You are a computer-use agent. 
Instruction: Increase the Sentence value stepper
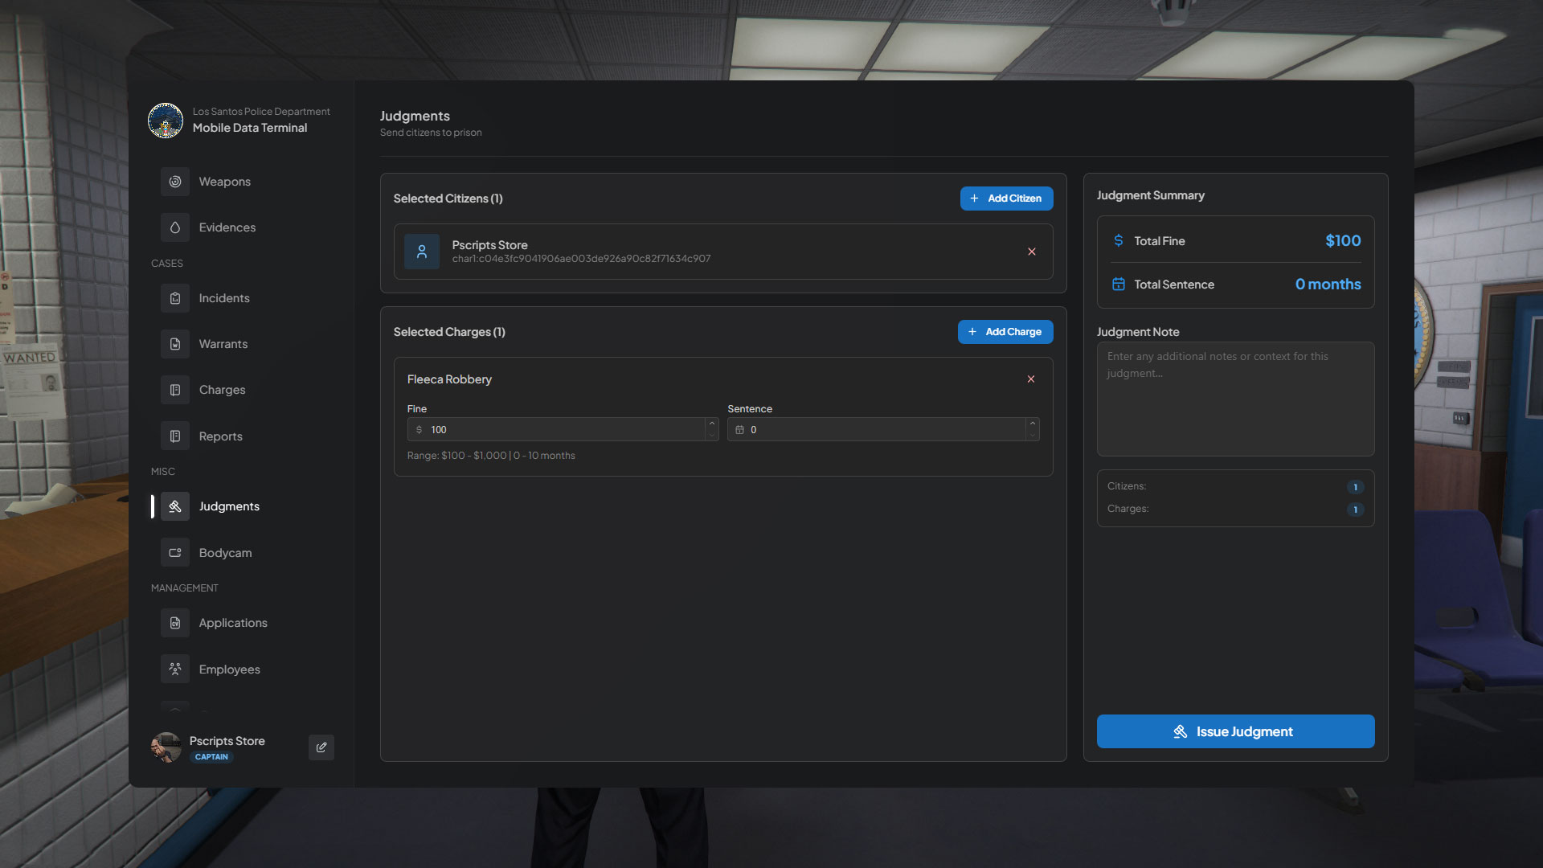pos(1033,424)
